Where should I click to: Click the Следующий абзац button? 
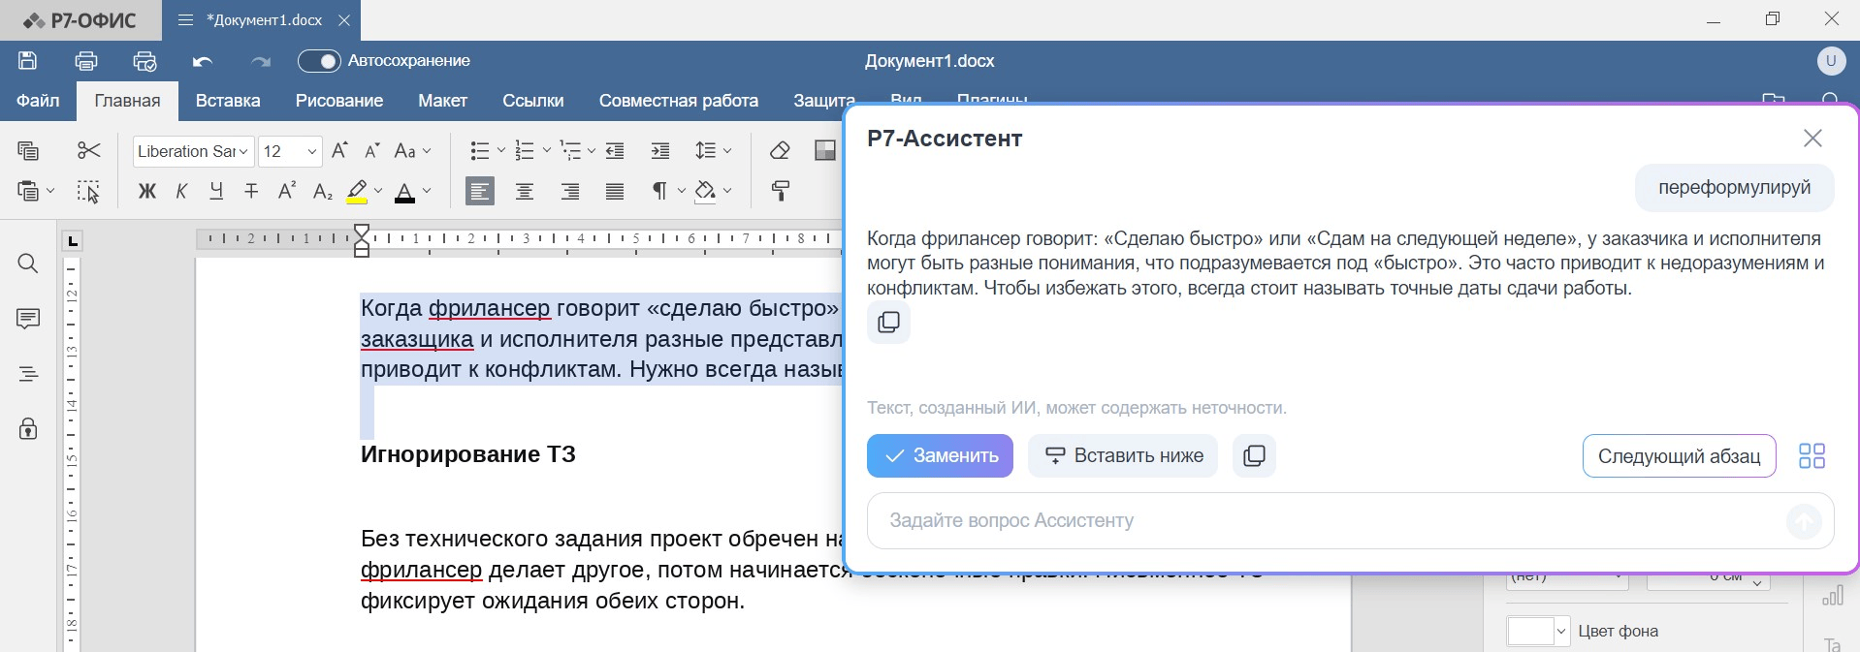1679,455
